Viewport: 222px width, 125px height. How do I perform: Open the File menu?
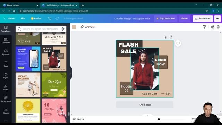[23, 18]
